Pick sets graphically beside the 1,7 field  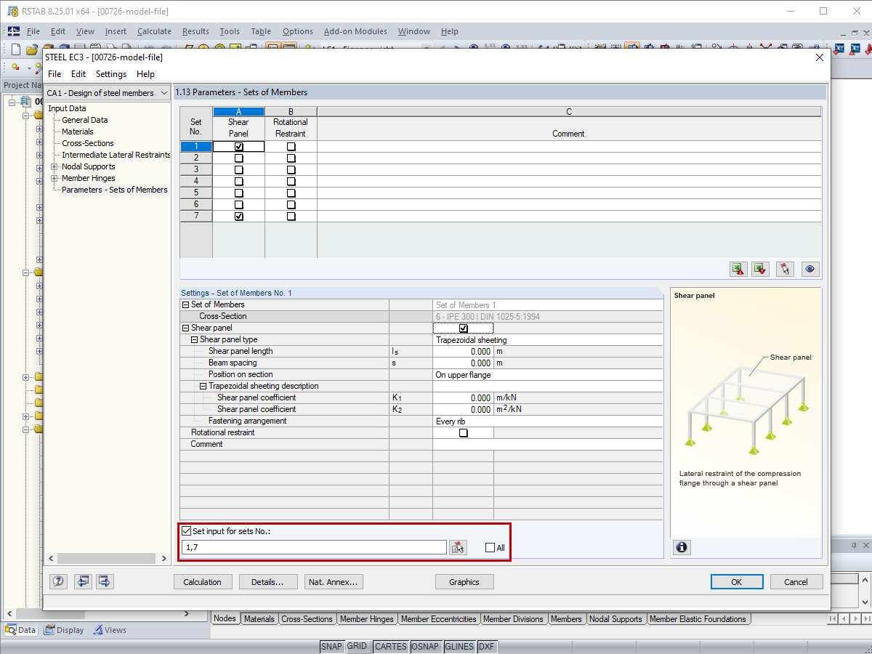coord(458,547)
